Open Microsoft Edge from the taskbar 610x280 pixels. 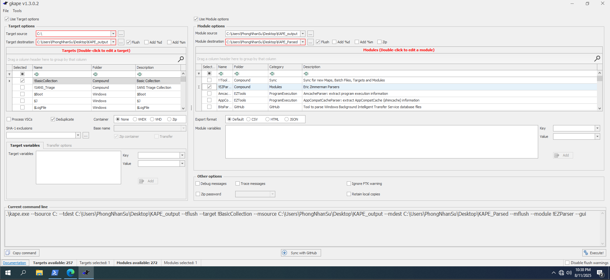coord(70,273)
